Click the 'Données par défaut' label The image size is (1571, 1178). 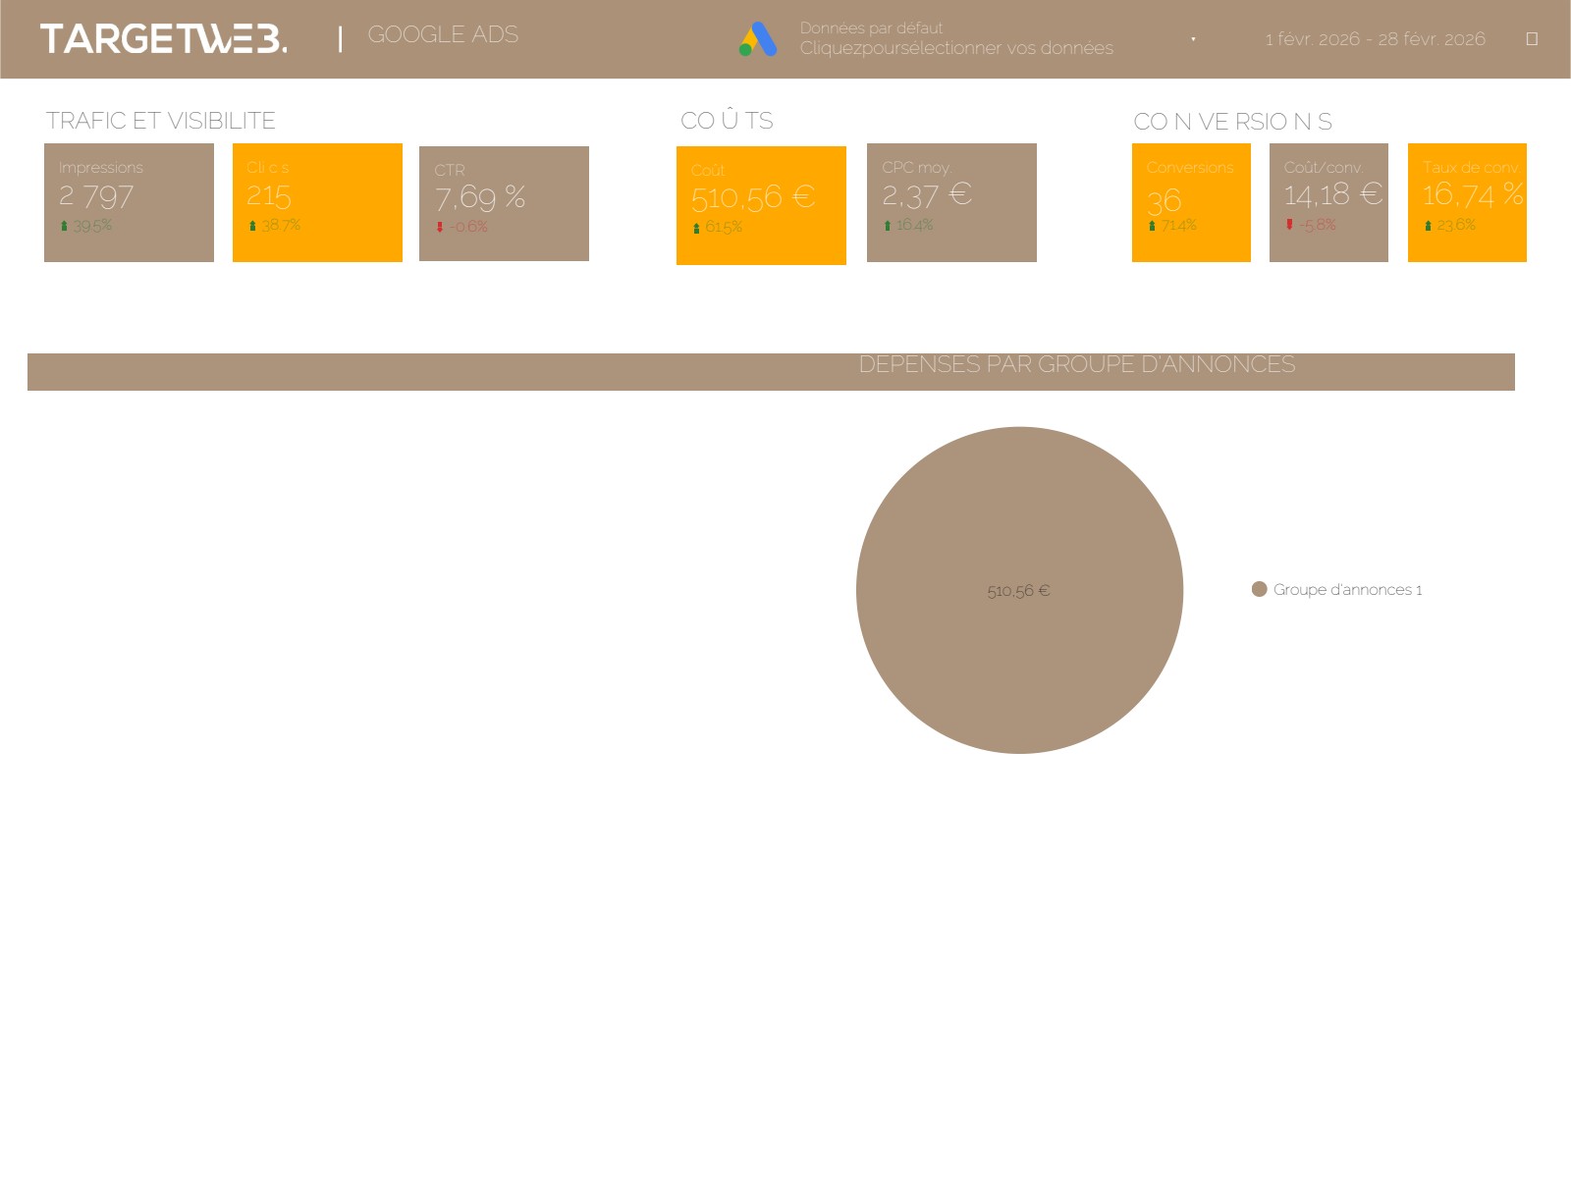(x=871, y=28)
